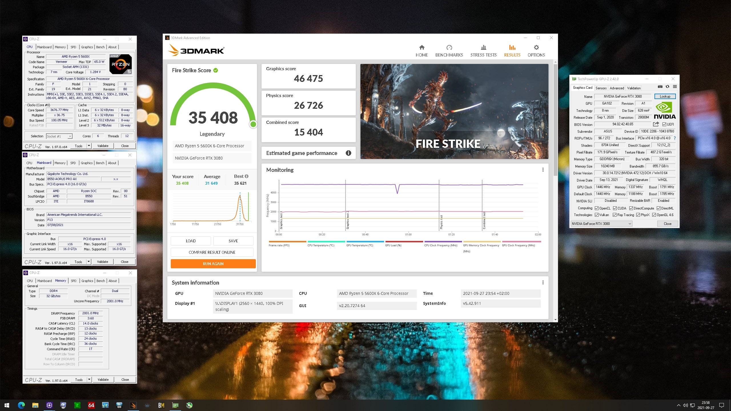
Task: Click the Fire Strike preview thumbnail
Action: 454,111
